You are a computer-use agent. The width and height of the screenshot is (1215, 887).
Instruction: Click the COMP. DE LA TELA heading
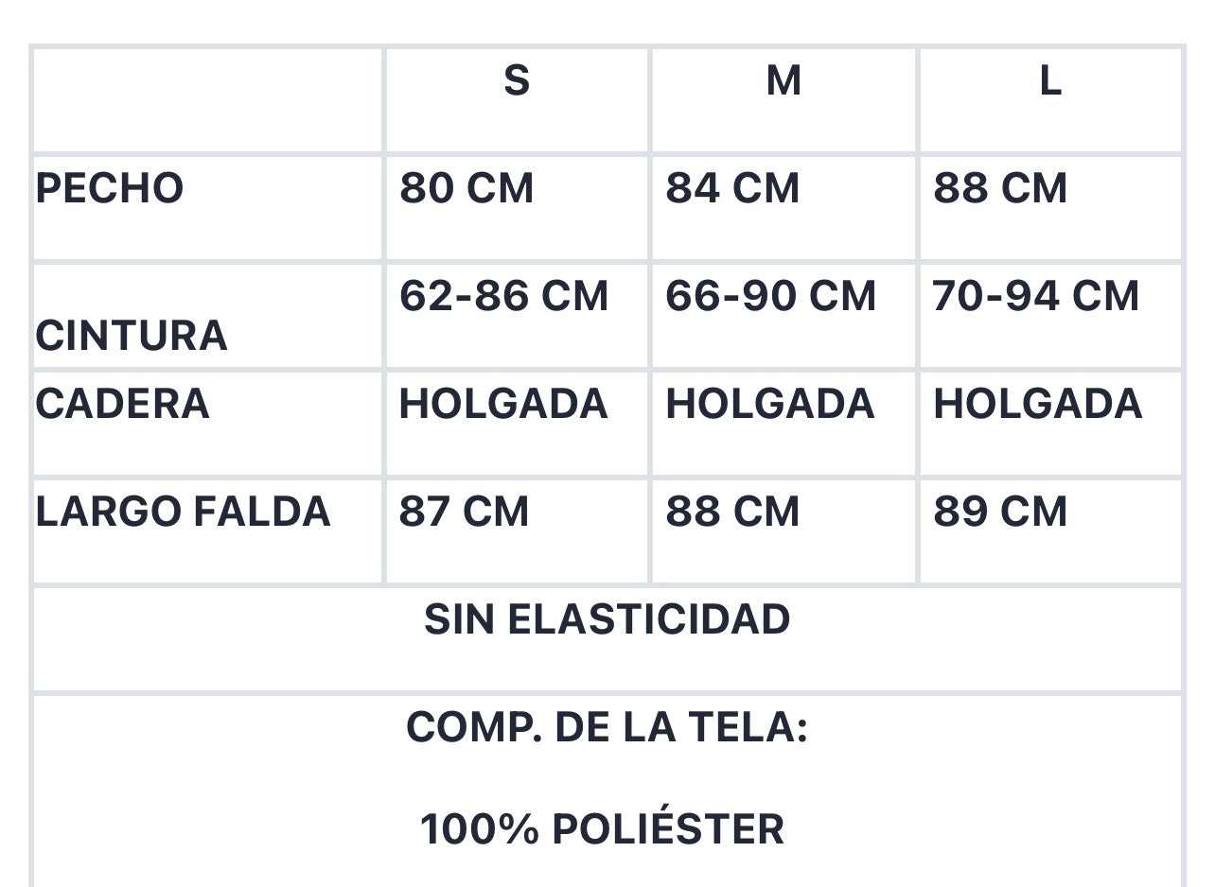pos(607,727)
